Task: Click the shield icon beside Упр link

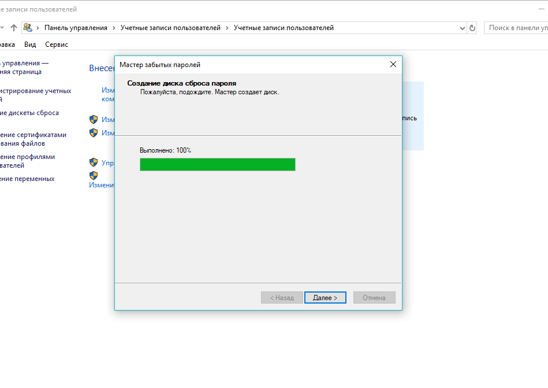Action: pos(94,162)
